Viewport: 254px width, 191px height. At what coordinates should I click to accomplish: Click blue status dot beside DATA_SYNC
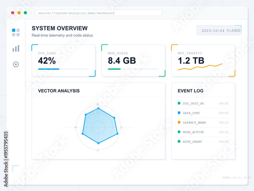pos(179,113)
